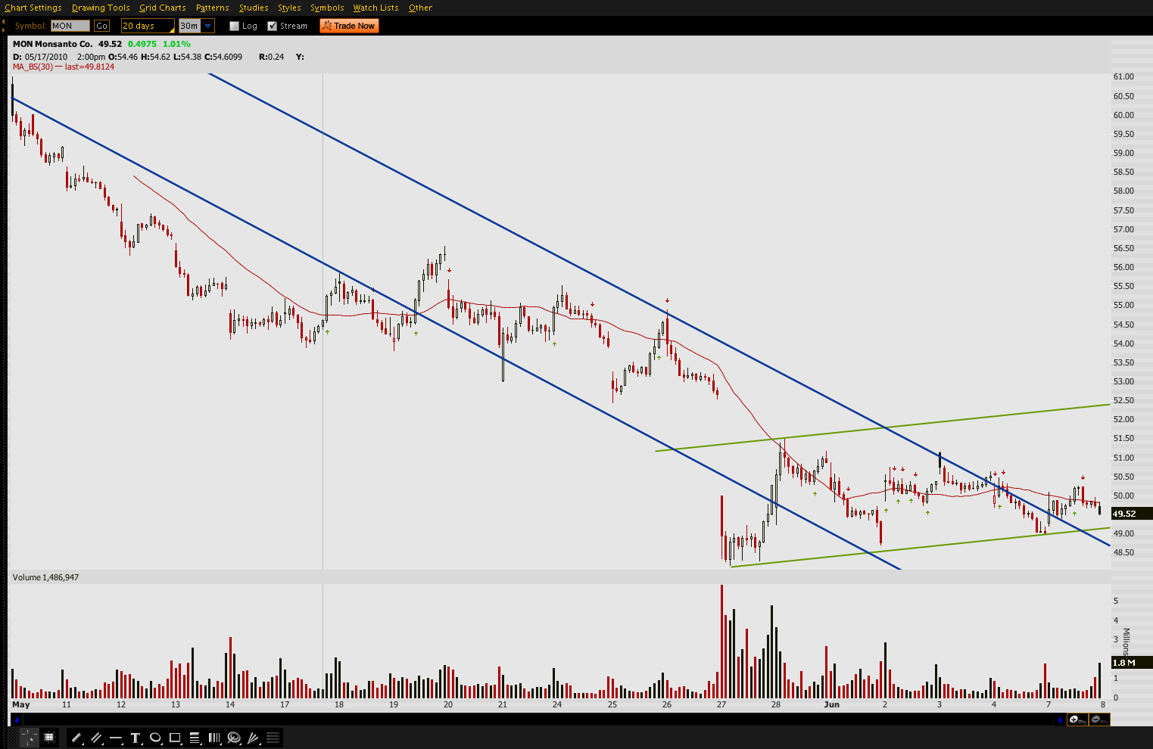
Task: Zoom out with the minus magnifier
Action: [x=1097, y=719]
